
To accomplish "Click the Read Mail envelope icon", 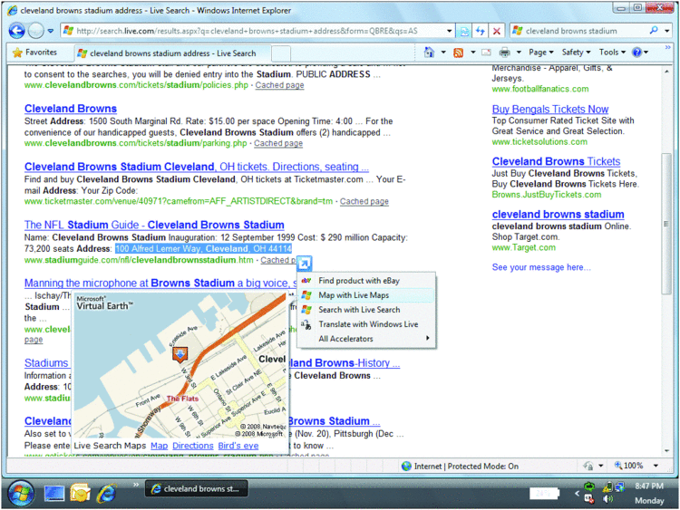I will pyautogui.click(x=487, y=53).
